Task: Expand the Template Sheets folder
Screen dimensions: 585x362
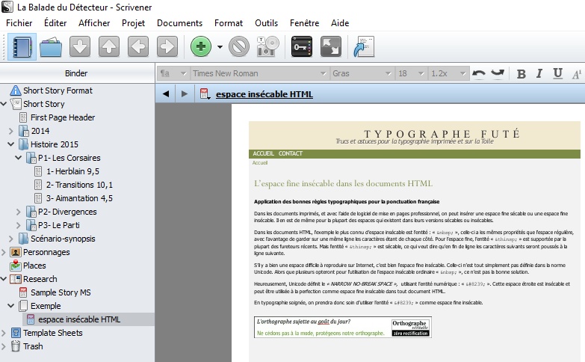Action: click(x=3, y=333)
